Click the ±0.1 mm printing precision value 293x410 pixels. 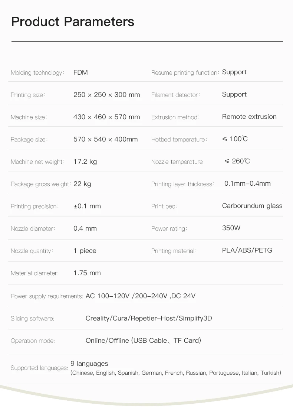(x=87, y=206)
